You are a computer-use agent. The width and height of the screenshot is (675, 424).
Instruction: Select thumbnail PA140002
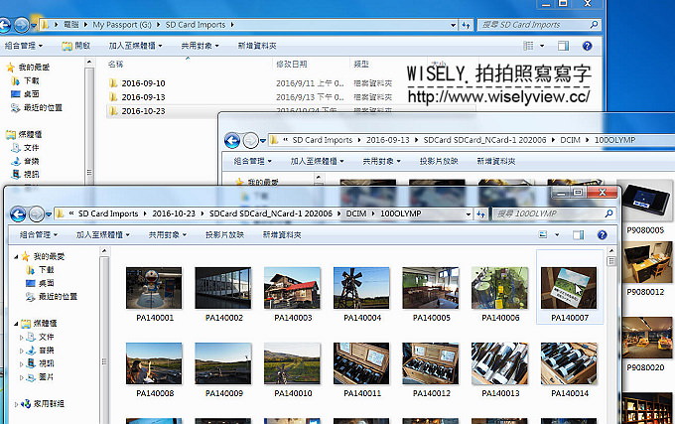coord(223,288)
